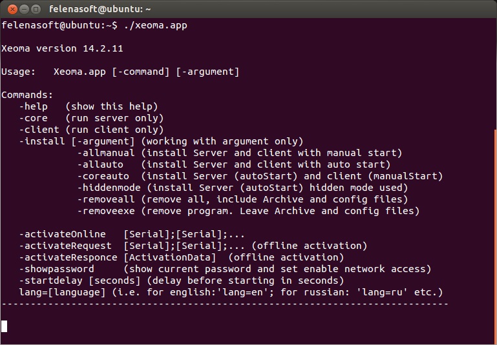Click the Usage line text
Image resolution: width=497 pixels, height=345 pixels.
coord(120,72)
